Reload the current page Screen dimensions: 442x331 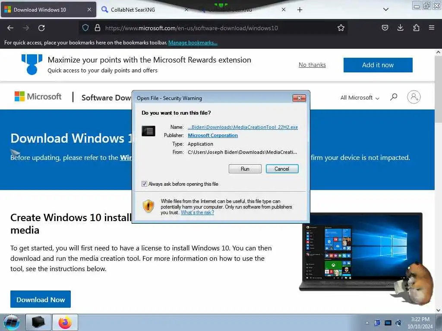click(x=41, y=28)
